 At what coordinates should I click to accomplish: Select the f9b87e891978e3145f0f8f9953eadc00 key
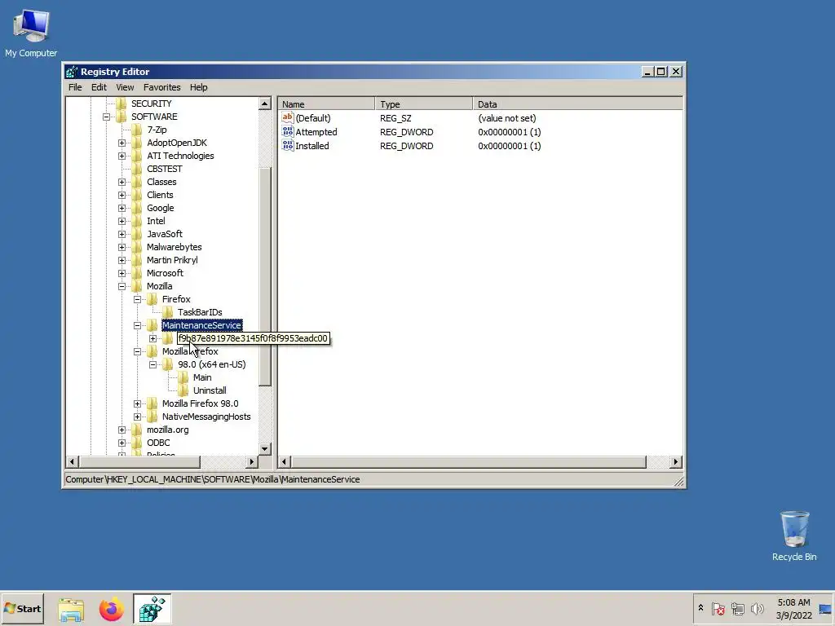click(253, 338)
